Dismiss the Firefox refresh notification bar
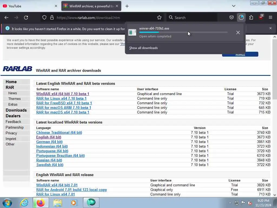Screen dimensions: 277x208 point(270,28)
